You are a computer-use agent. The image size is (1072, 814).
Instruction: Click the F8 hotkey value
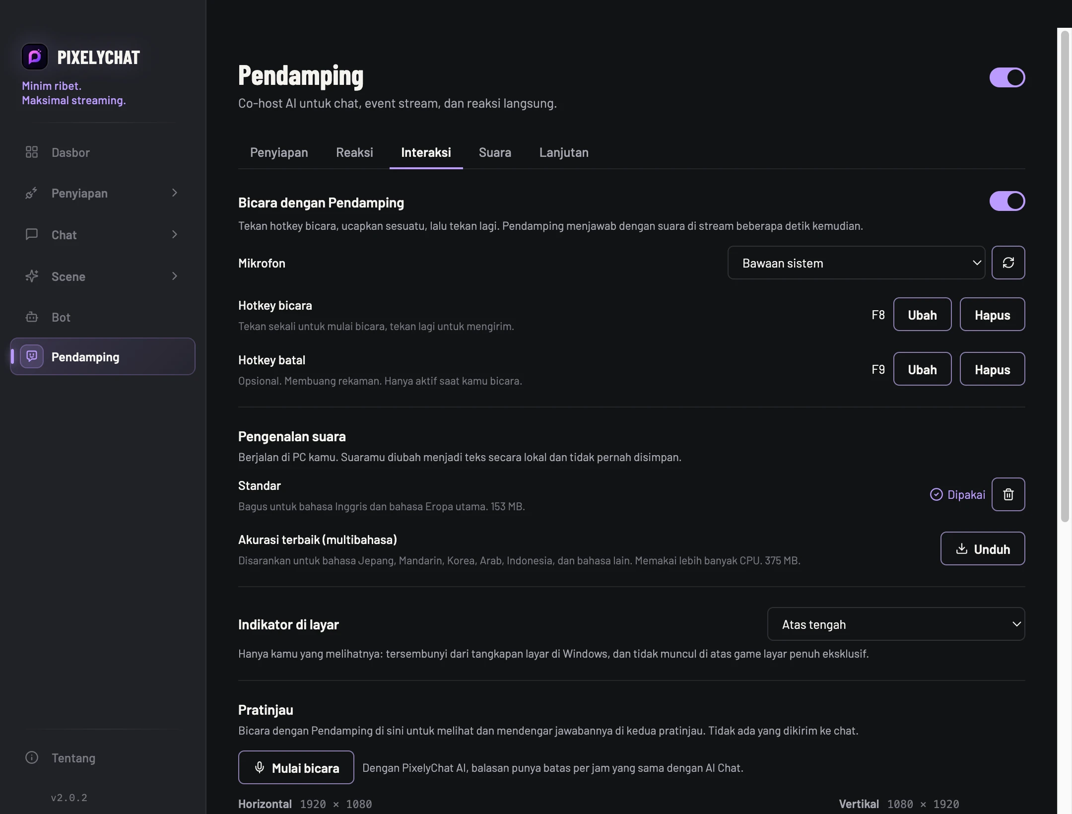pyautogui.click(x=878, y=315)
